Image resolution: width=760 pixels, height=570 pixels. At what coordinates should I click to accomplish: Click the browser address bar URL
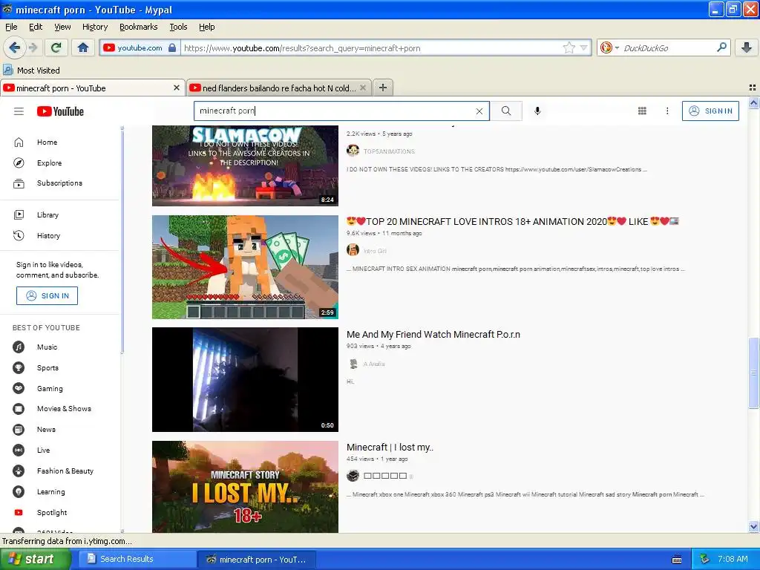[371, 48]
